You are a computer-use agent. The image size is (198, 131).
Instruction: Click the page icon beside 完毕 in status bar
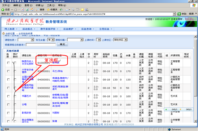point(2,129)
